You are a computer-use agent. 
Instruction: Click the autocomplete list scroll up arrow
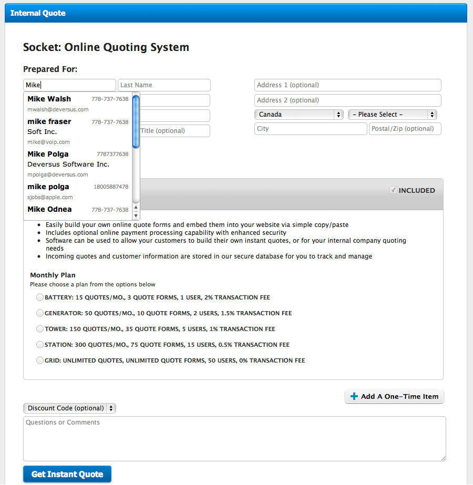coord(136,208)
